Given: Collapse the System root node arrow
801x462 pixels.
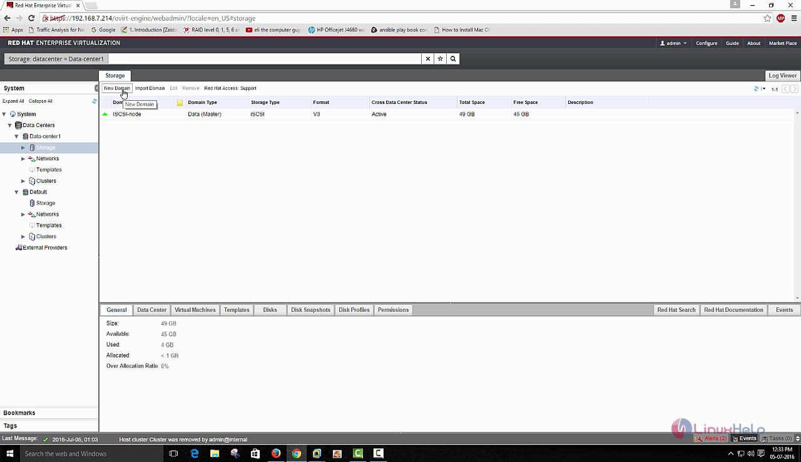Looking at the screenshot, I should [x=4, y=115].
